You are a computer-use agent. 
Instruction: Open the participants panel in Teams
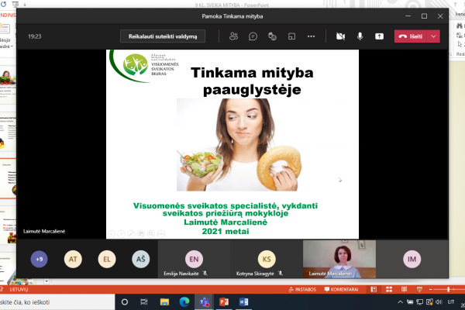click(233, 36)
